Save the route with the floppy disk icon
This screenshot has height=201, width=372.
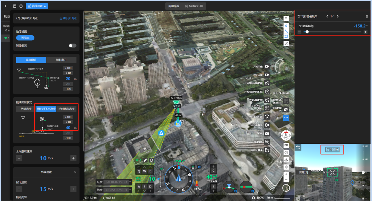14,6
